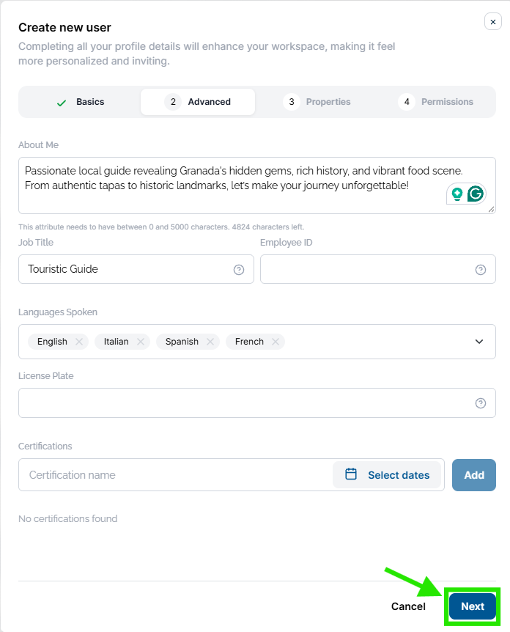Click the green lightbulb suggestion icon
This screenshot has width=510, height=632.
(x=457, y=194)
